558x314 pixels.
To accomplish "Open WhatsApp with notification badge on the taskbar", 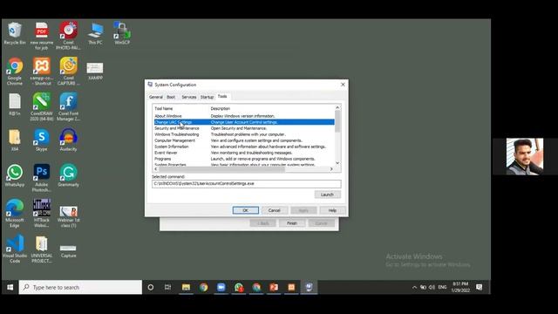I will coord(239,287).
